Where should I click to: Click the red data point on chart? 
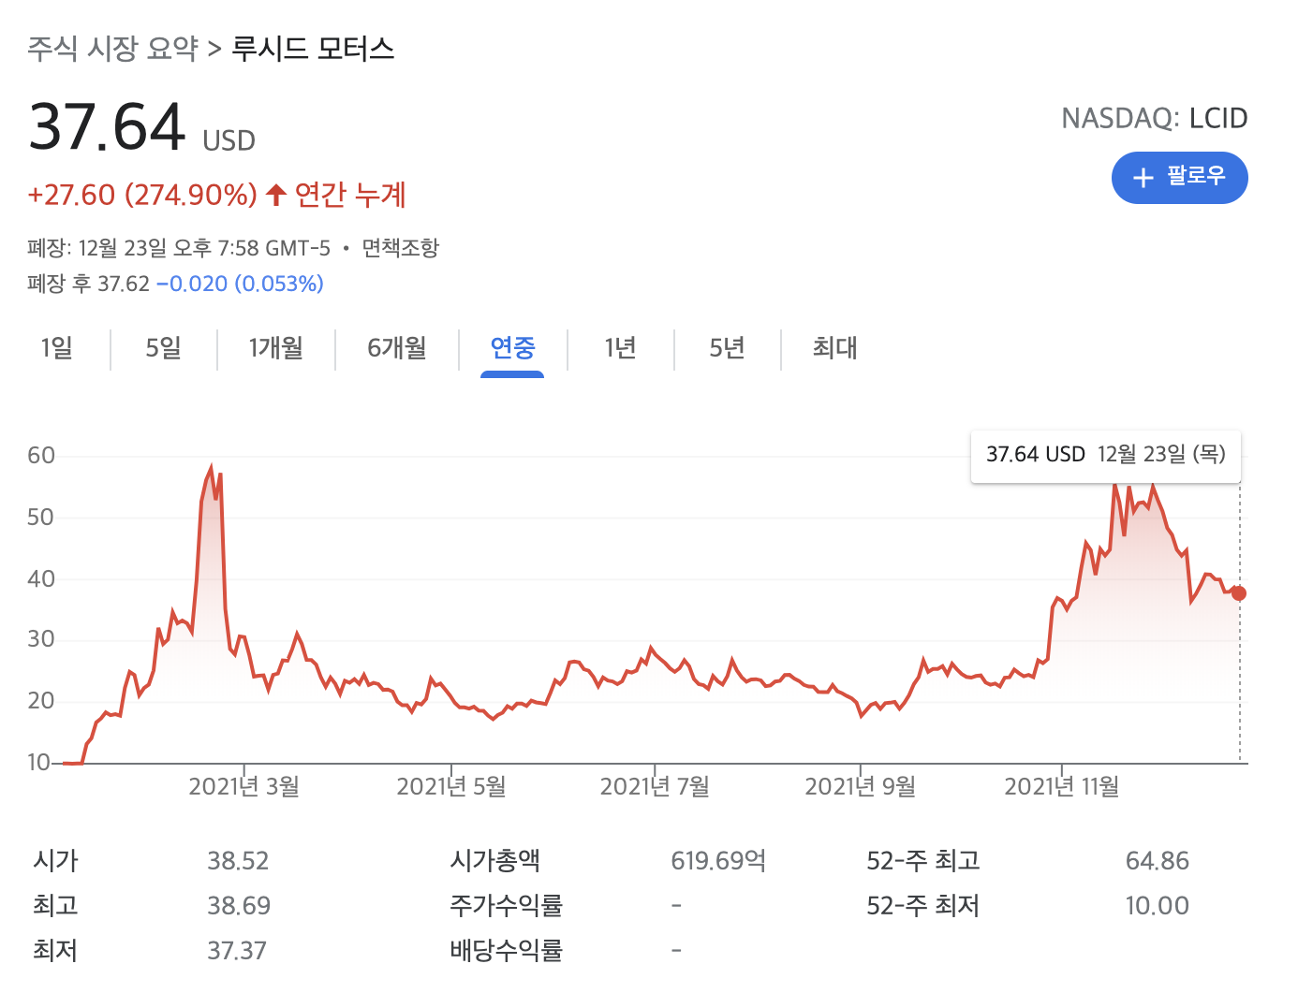[1239, 592]
